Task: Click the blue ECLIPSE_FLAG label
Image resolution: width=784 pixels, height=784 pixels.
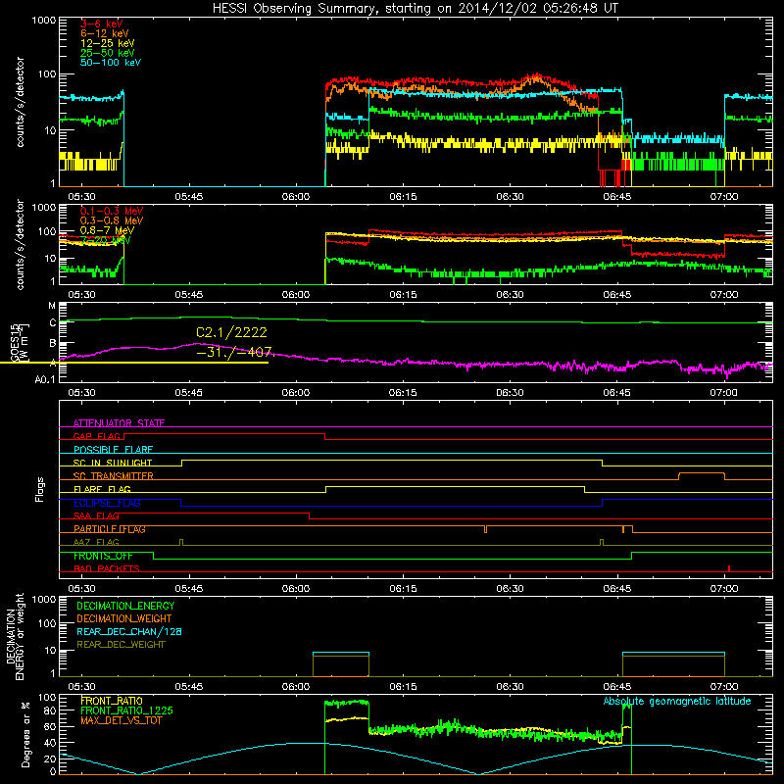Action: point(107,503)
